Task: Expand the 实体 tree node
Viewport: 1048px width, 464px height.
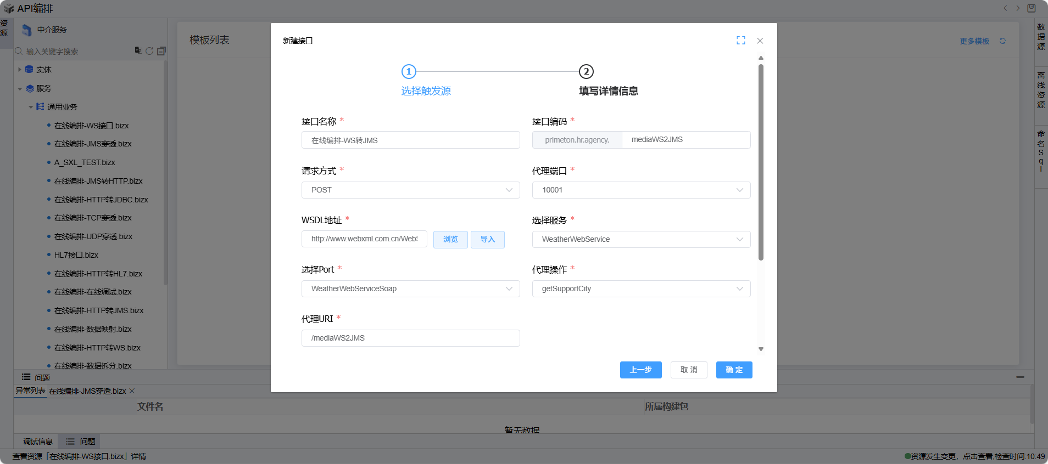Action: (20, 70)
